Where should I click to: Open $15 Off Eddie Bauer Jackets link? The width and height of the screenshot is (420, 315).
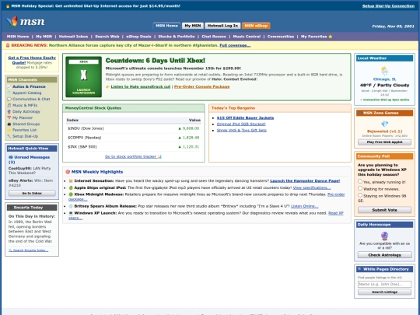coord(245,118)
